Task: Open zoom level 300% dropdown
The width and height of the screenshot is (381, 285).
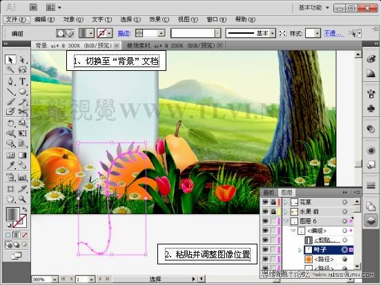Action: (55, 279)
